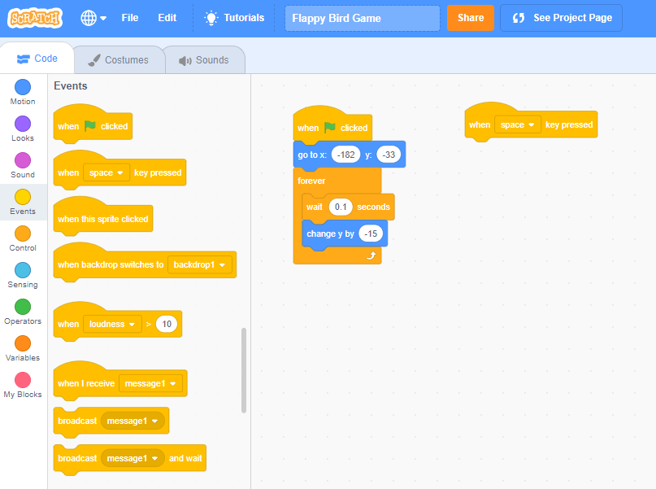
Task: Select the Motion block category
Action: (x=22, y=90)
